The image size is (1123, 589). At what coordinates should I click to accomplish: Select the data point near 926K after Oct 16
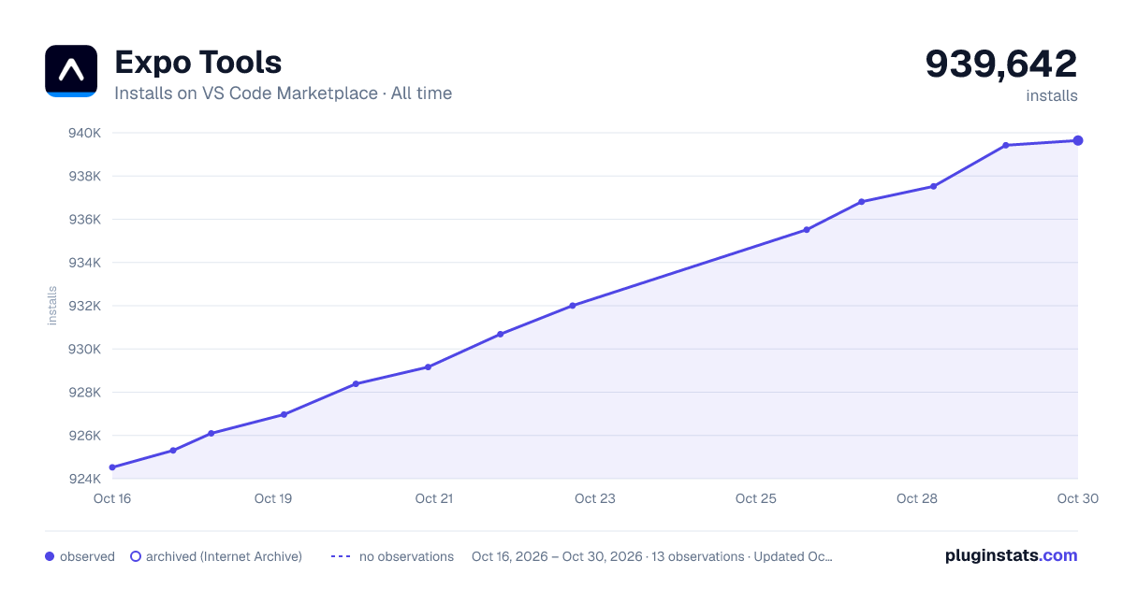point(211,433)
